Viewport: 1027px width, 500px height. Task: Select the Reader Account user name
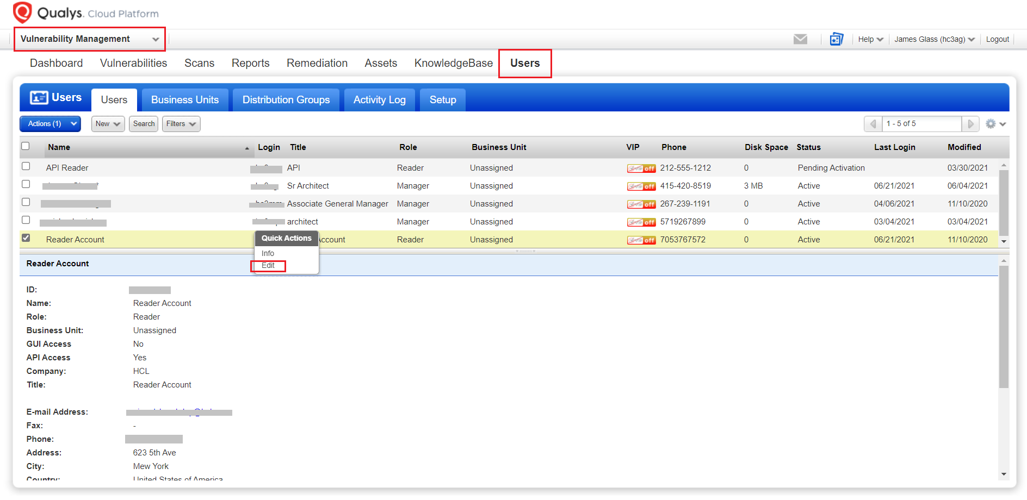[75, 240]
